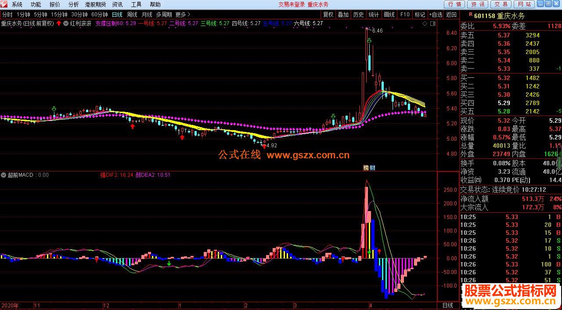Click the 行情 button

coord(455,4)
